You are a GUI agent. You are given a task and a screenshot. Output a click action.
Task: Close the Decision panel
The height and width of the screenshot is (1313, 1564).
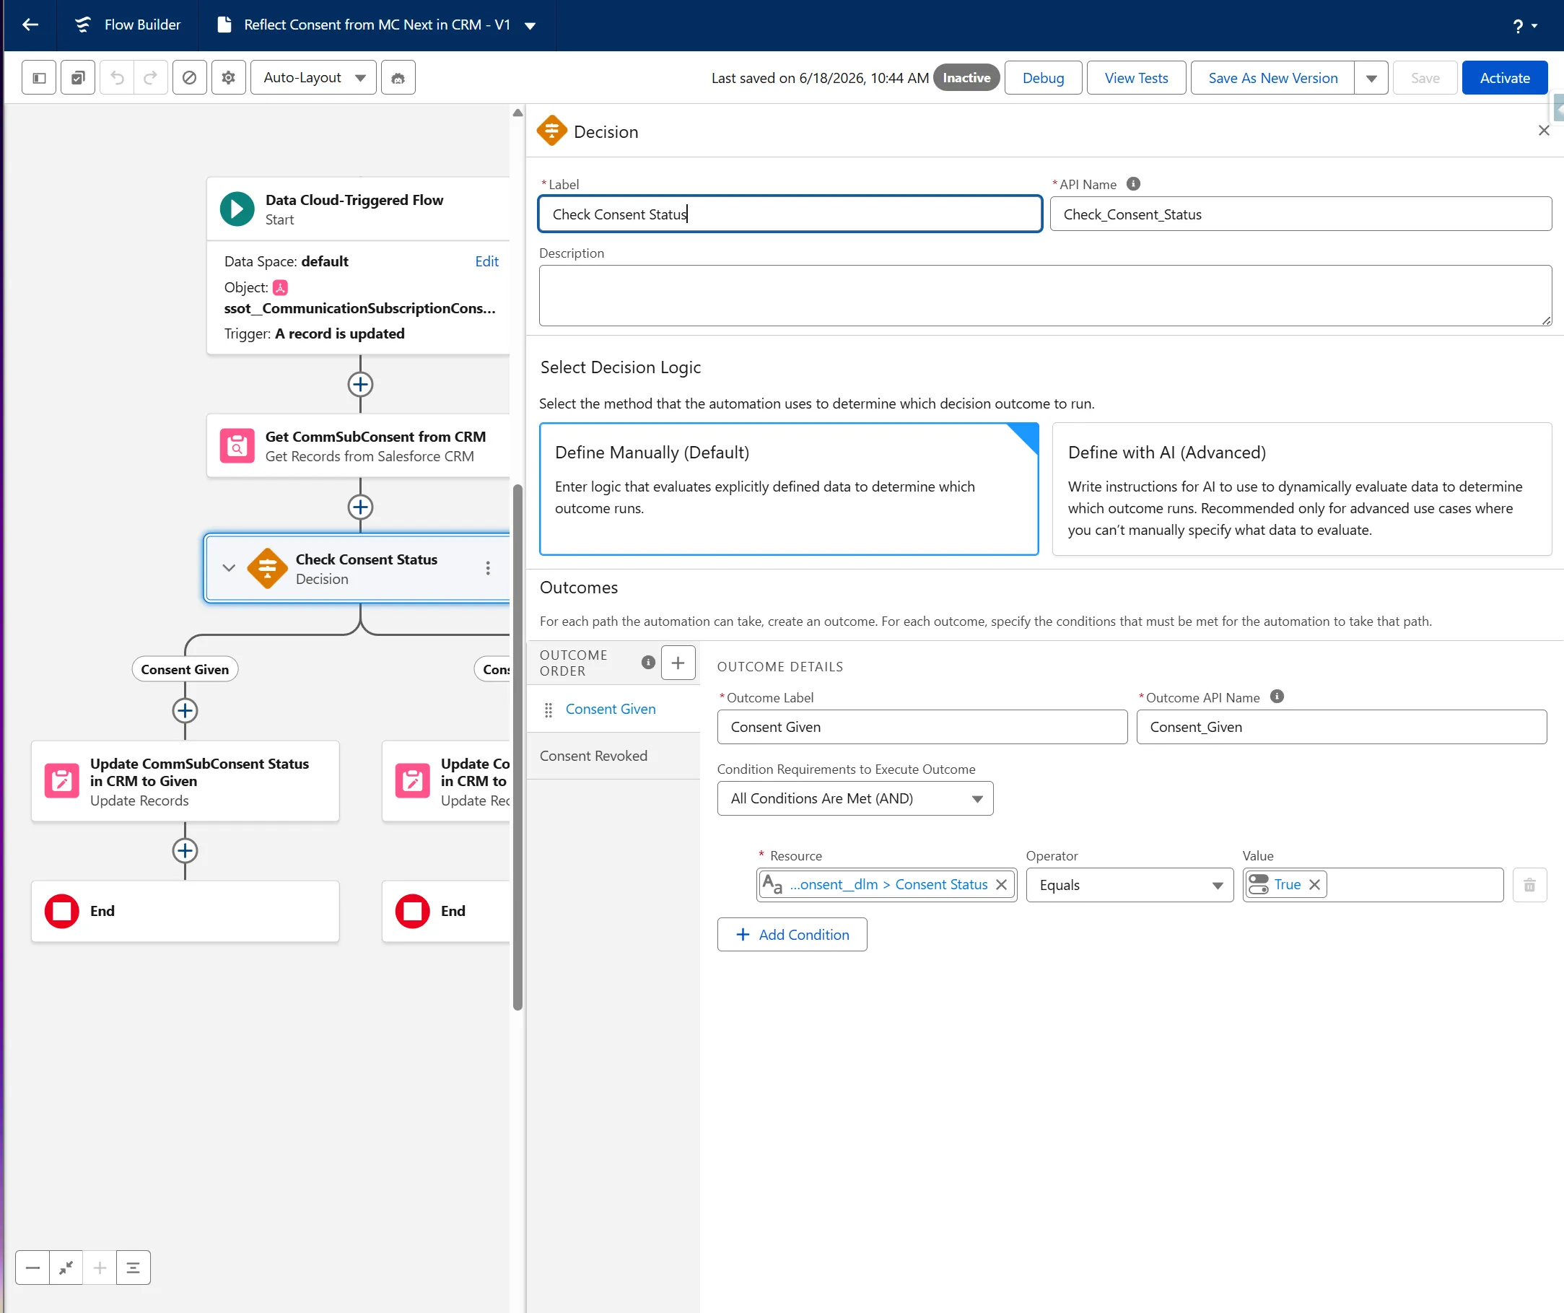(1543, 131)
